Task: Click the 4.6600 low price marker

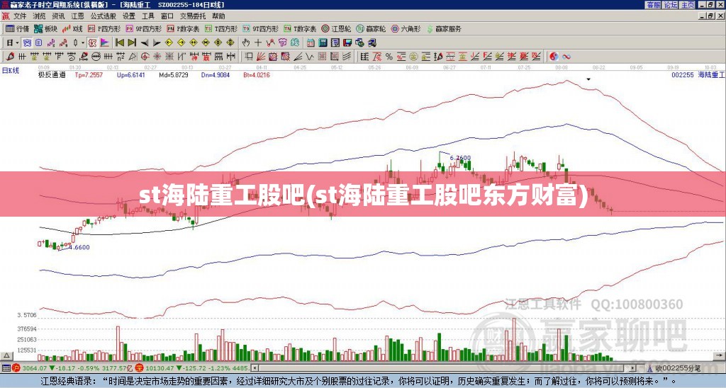Action: click(x=79, y=247)
